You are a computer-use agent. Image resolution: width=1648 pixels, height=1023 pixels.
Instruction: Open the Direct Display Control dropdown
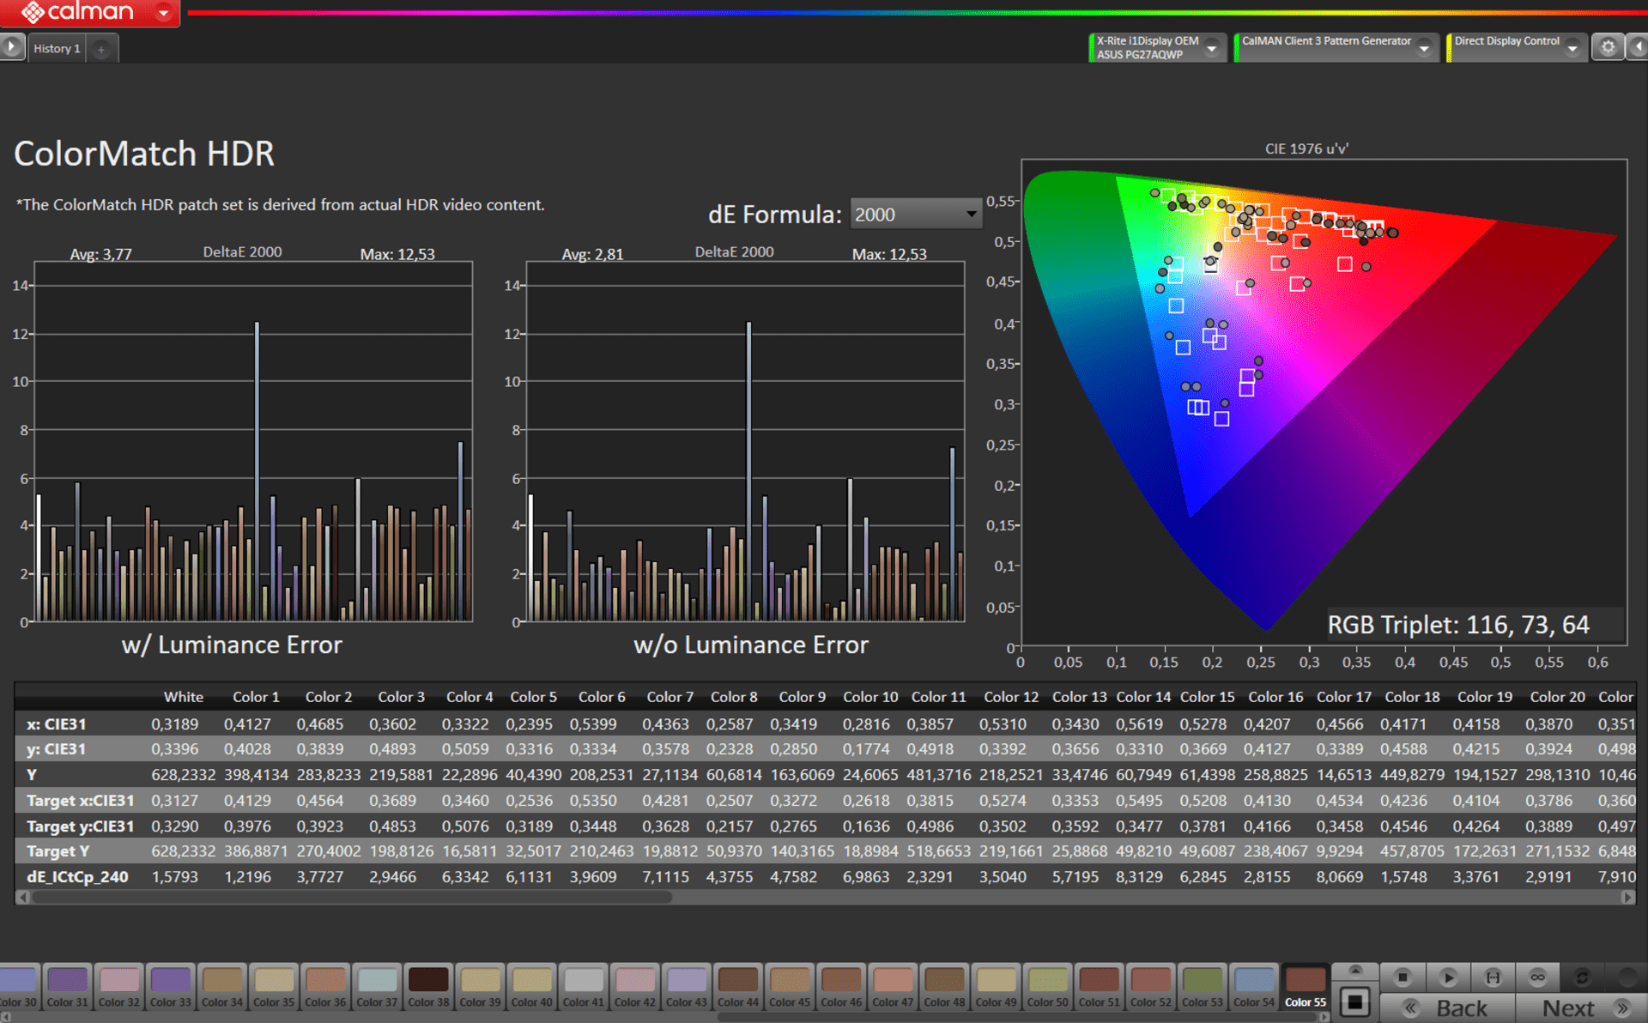1572,48
